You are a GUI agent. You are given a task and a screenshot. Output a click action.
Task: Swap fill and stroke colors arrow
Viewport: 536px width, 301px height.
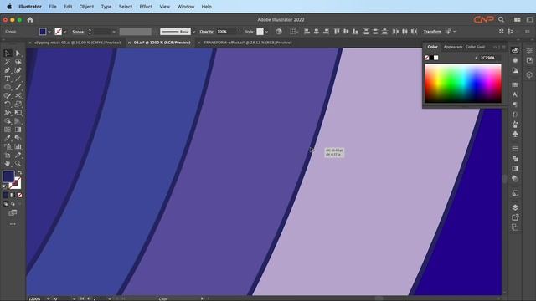coord(19,173)
